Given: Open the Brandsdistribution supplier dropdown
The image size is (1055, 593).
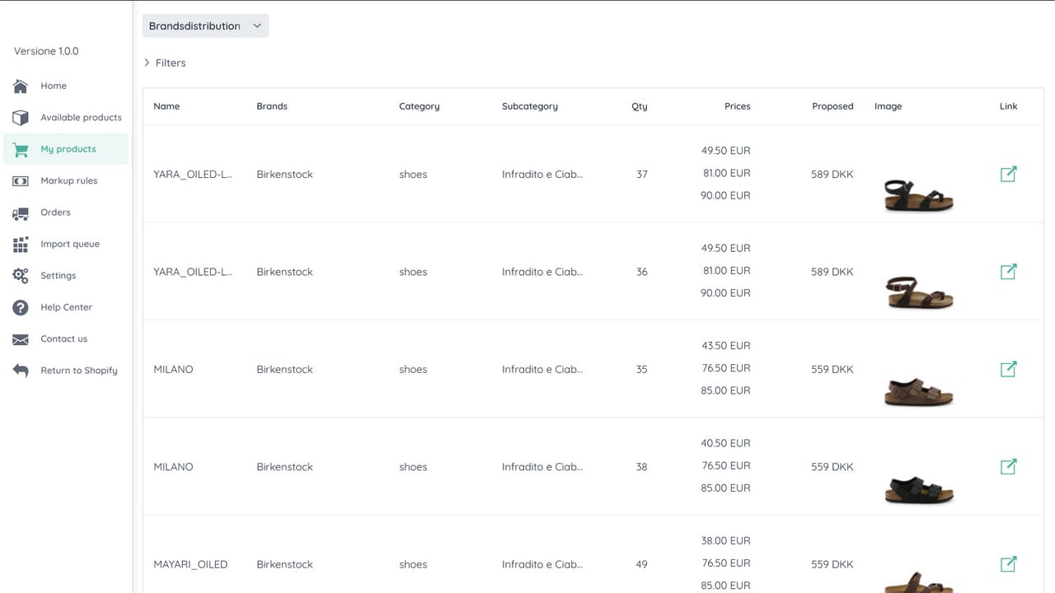Looking at the screenshot, I should tap(205, 26).
